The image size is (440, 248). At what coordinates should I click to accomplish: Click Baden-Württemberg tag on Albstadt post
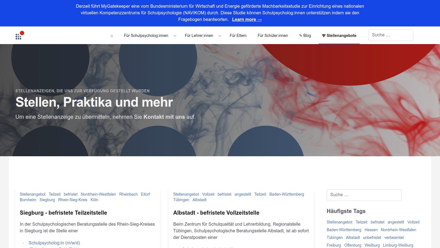[x=287, y=194]
